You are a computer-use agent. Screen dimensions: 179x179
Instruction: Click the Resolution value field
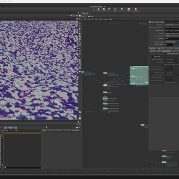click(x=172, y=39)
